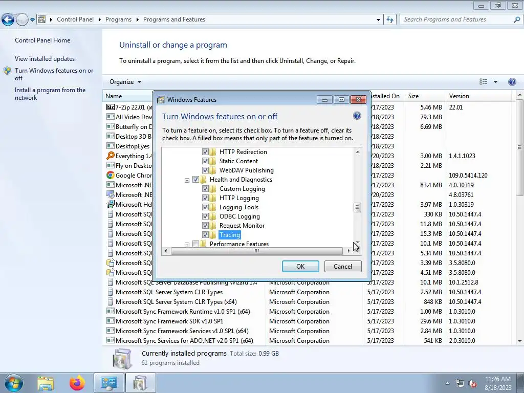Click the taskbar clock showing 11:26 AM
Screen dimensions: 524x393
(498, 383)
